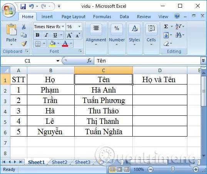Open the Number group

pyautogui.click(x=117, y=38)
